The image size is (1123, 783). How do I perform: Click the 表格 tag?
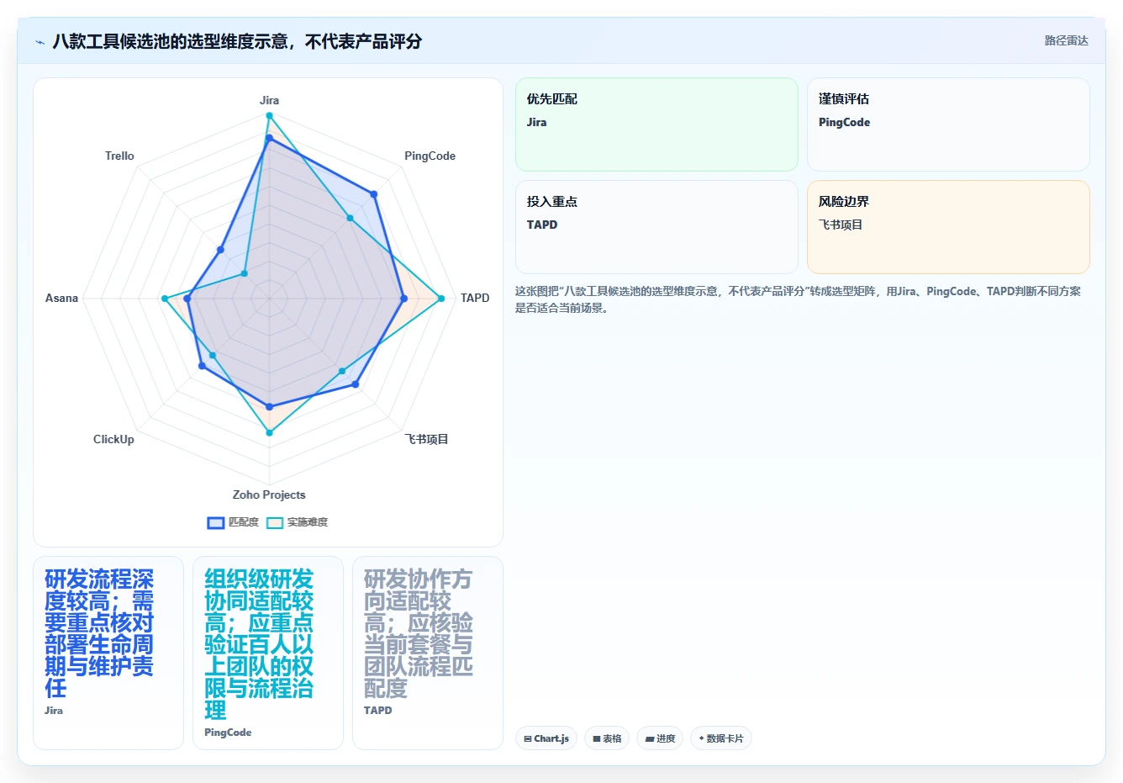607,738
